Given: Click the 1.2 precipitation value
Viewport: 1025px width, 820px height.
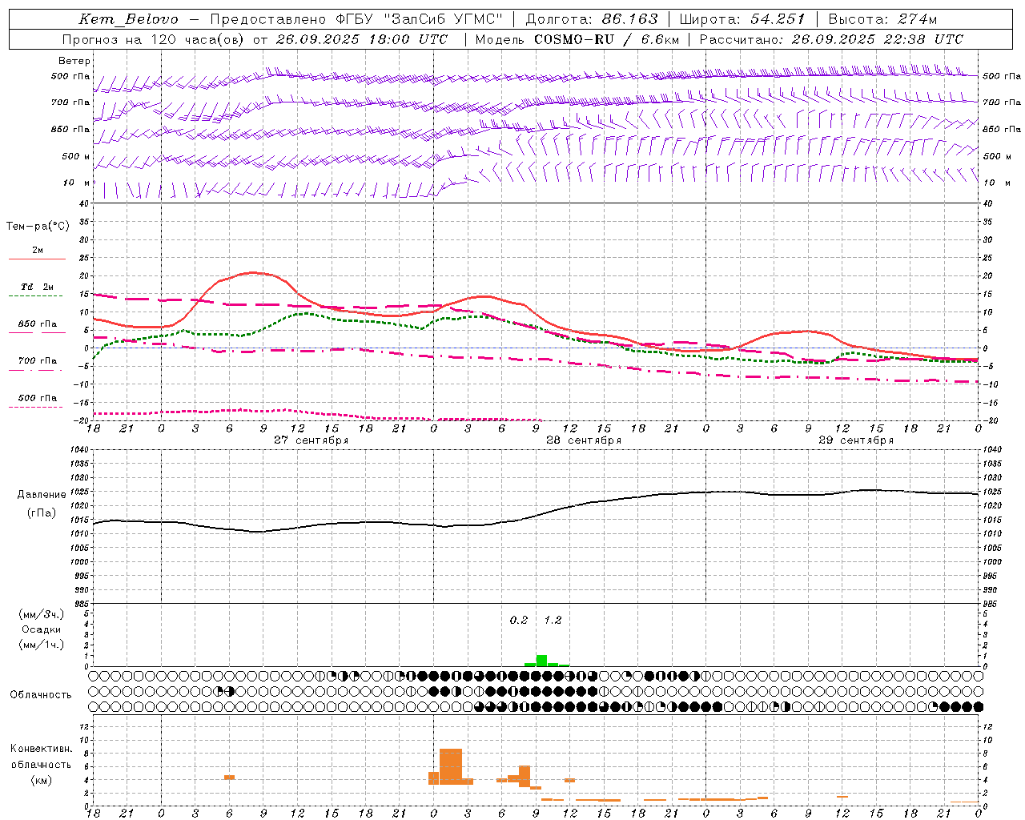Looking at the screenshot, I should point(553,621).
